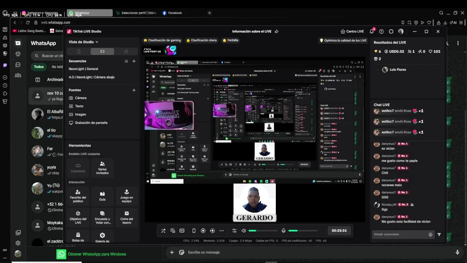This screenshot has width=467, height=263.
Task: Open Varios invitados tool
Action: click(102, 168)
